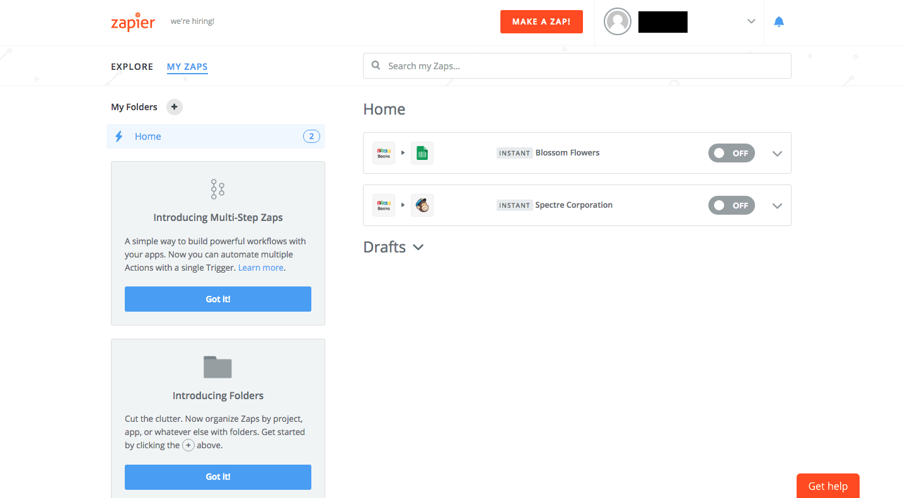Click the user avatar icon
The height and width of the screenshot is (498, 905).
pyautogui.click(x=618, y=21)
